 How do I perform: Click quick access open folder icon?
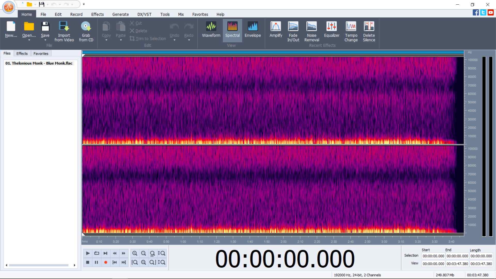click(29, 4)
